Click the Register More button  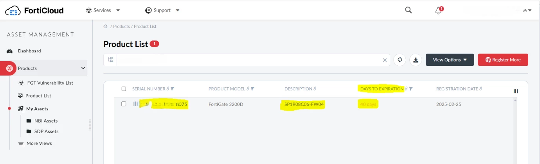(x=503, y=60)
